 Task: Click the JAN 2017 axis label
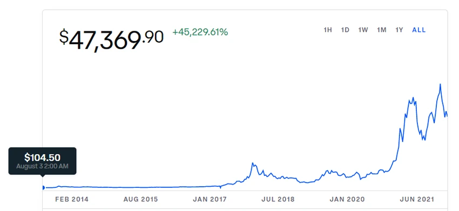click(210, 200)
